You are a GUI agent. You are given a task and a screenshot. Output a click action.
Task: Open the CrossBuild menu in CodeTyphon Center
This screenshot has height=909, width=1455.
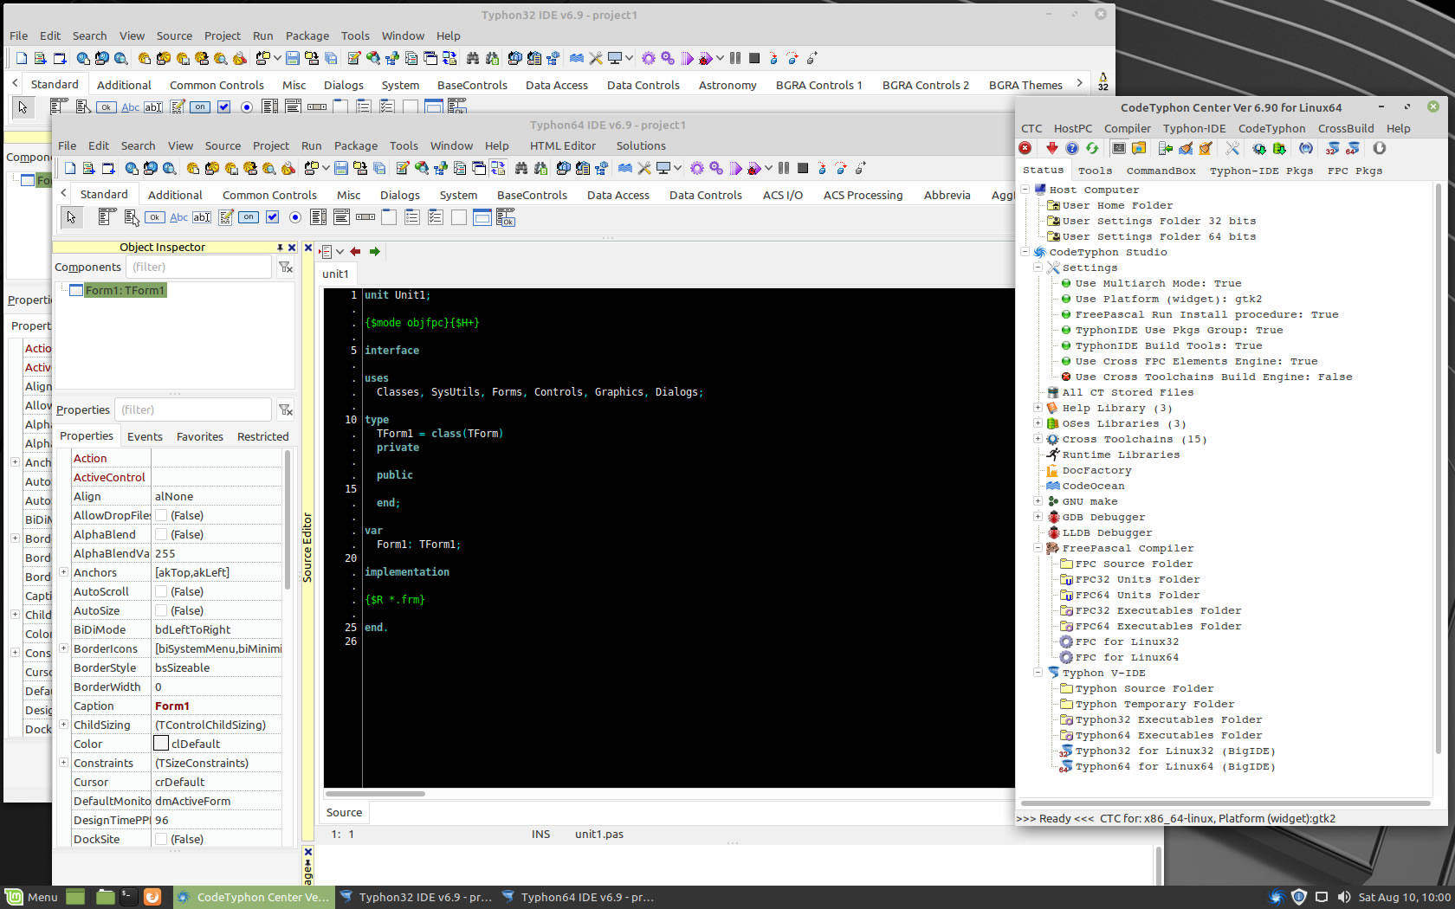(x=1346, y=128)
